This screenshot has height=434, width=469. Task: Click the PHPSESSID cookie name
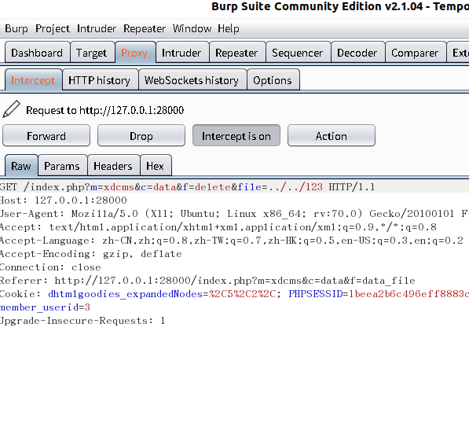pos(316,294)
